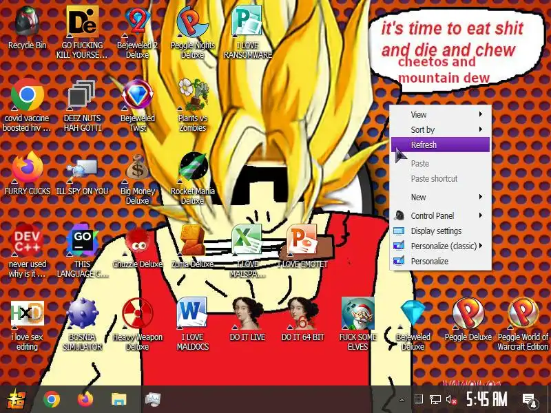
Task: Click the network tray icon
Action: tap(435, 399)
